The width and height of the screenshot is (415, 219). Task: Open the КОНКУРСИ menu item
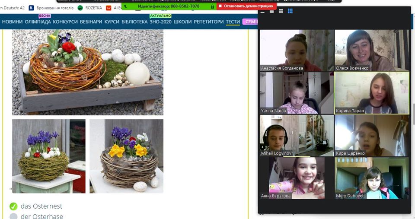65,22
